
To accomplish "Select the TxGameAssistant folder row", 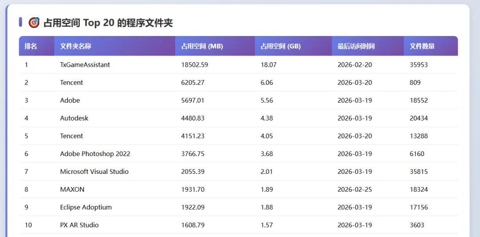I will [x=239, y=65].
